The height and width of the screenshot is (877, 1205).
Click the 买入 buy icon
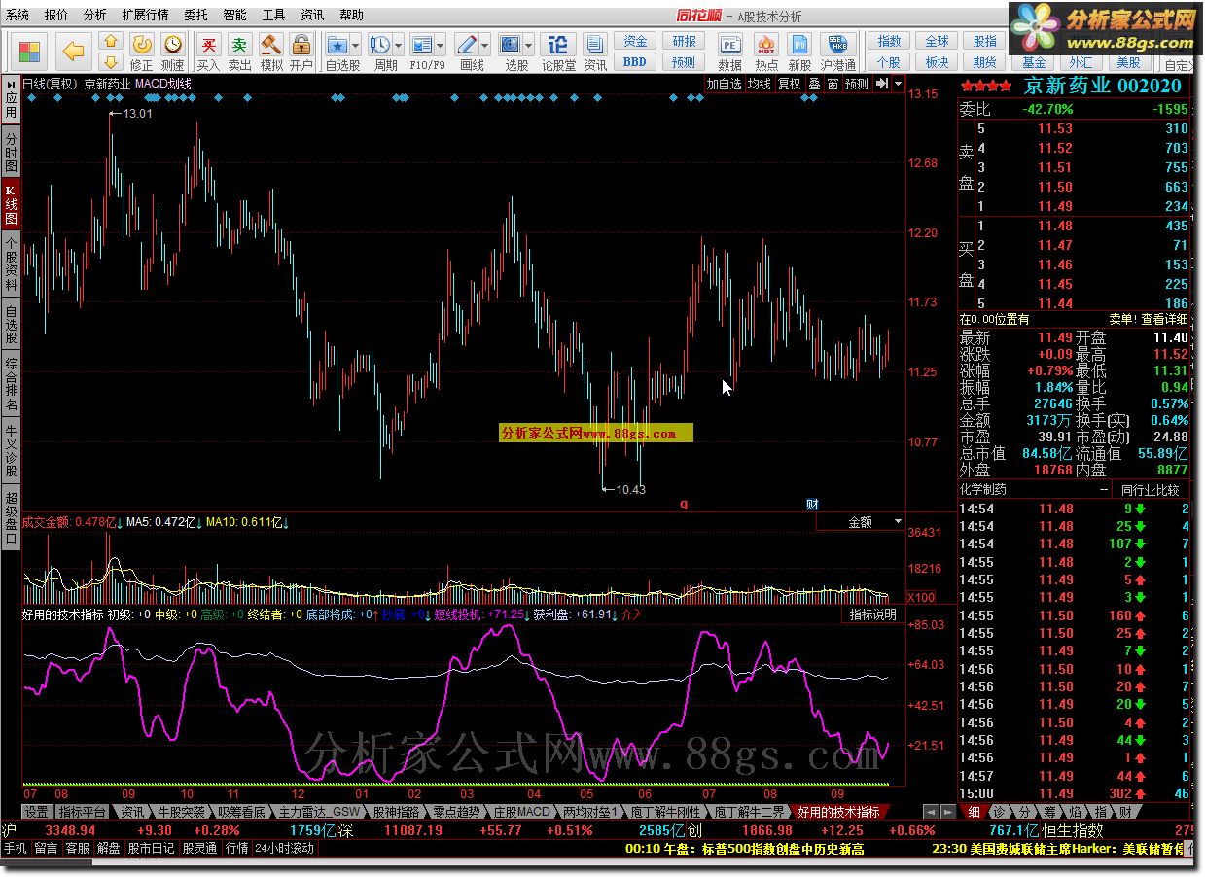[x=208, y=45]
